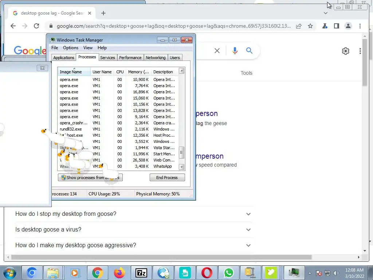
Task: Sort processes by Image Name column
Action: pyautogui.click(x=74, y=72)
